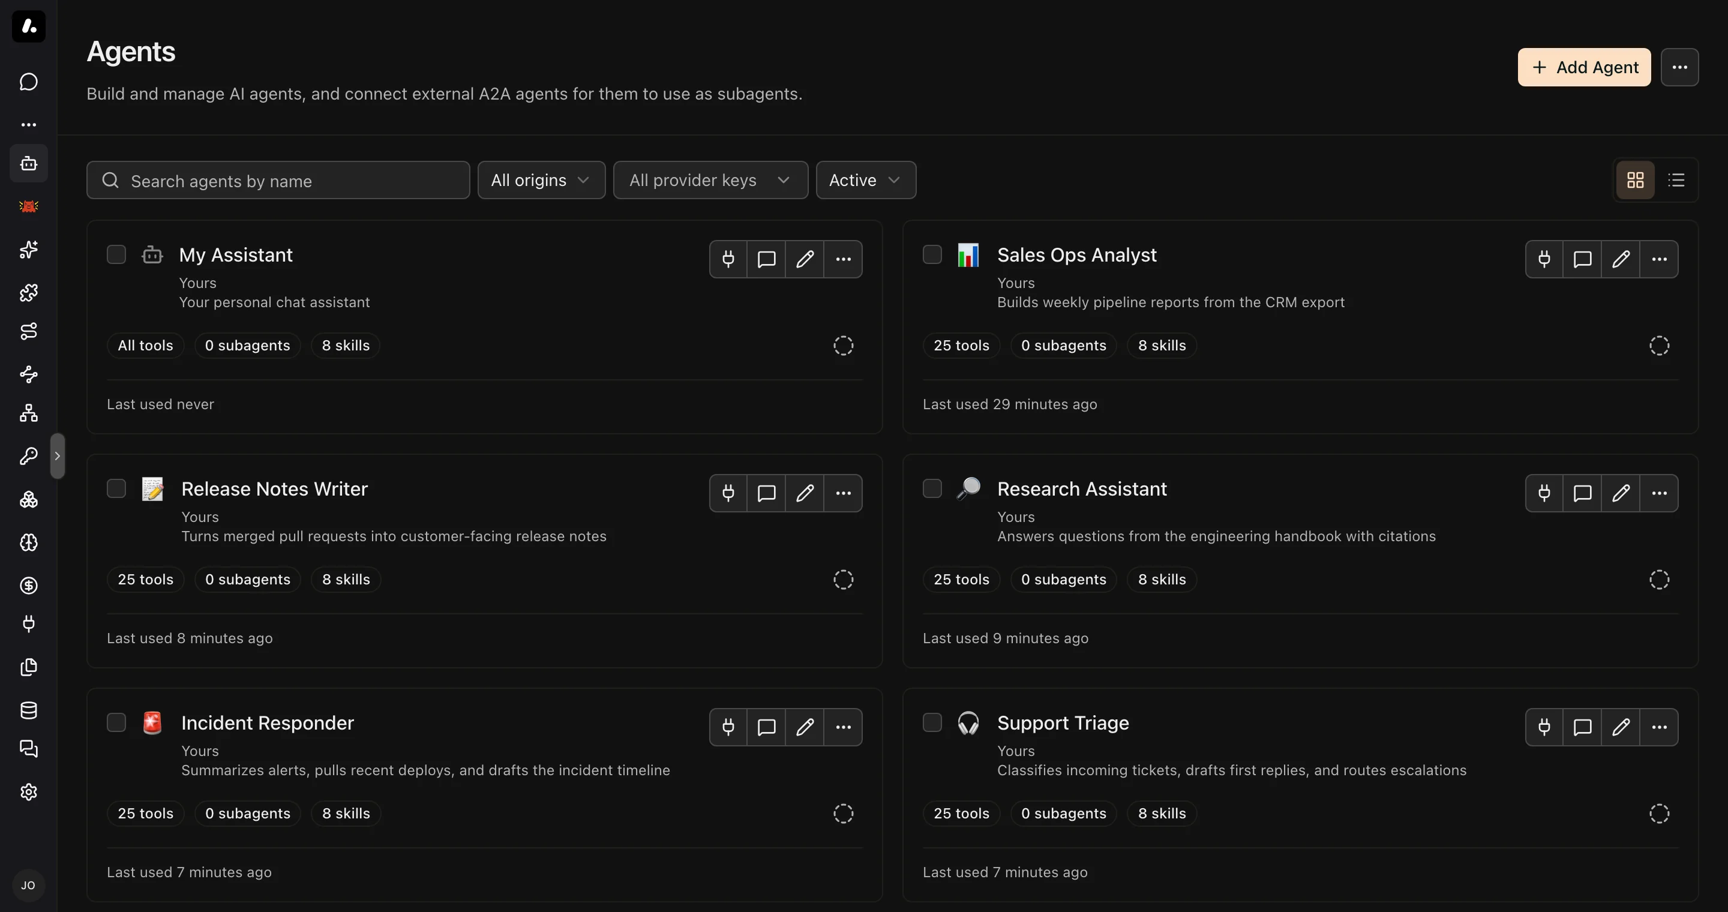Select the Sales Ops Analyst checkbox
This screenshot has height=912, width=1728.
tap(932, 255)
